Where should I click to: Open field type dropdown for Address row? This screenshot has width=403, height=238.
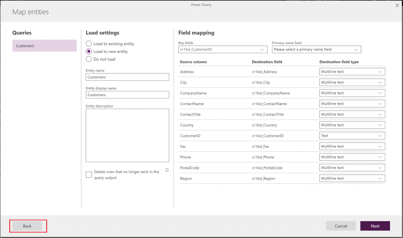pos(352,72)
